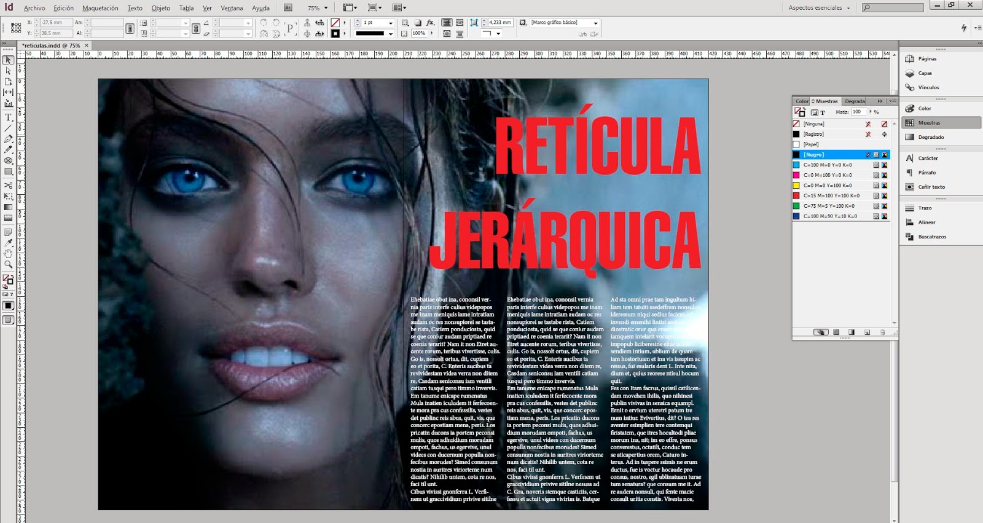Activate the Zoom magnifier tool
983x523 pixels.
(8, 264)
